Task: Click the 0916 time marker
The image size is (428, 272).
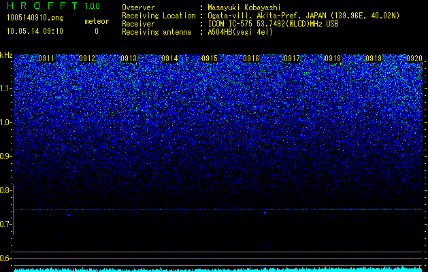Action: 251,58
